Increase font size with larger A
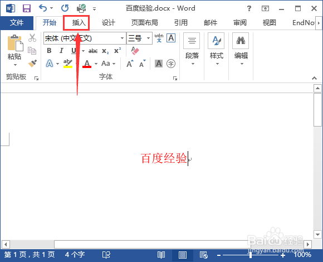323x262 pixels. [130, 64]
